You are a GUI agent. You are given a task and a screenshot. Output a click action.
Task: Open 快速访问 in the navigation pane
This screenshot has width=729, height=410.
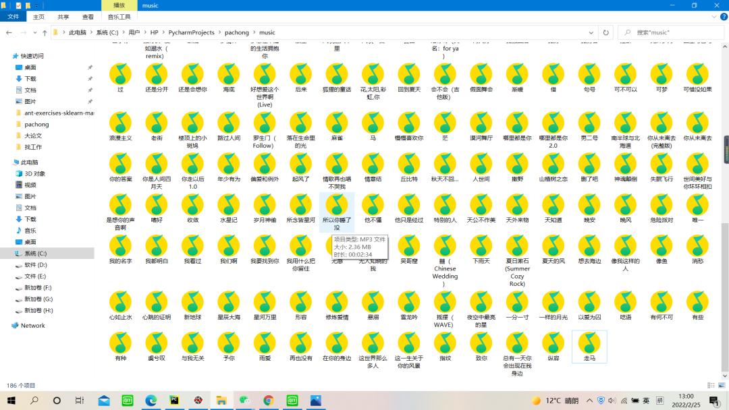pyautogui.click(x=32, y=56)
